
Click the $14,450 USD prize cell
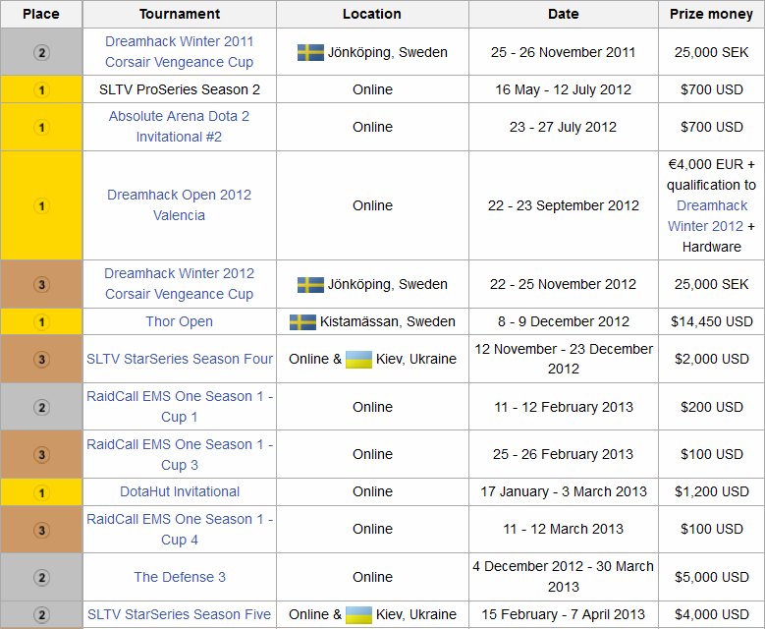click(x=712, y=321)
